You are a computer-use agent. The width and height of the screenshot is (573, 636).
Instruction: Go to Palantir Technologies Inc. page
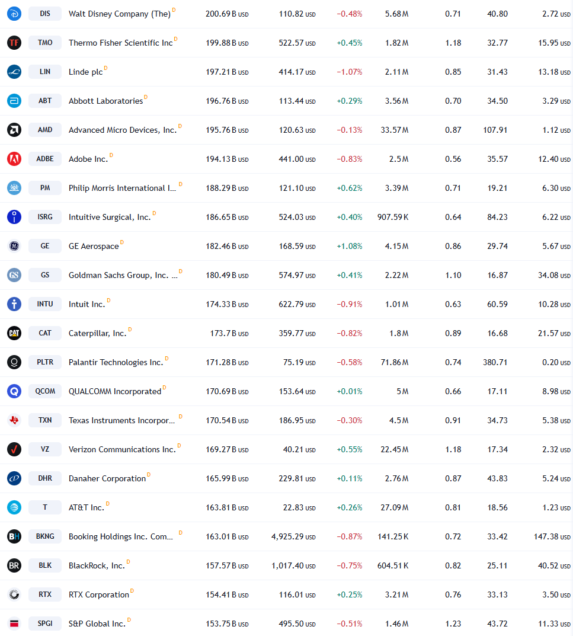click(116, 363)
